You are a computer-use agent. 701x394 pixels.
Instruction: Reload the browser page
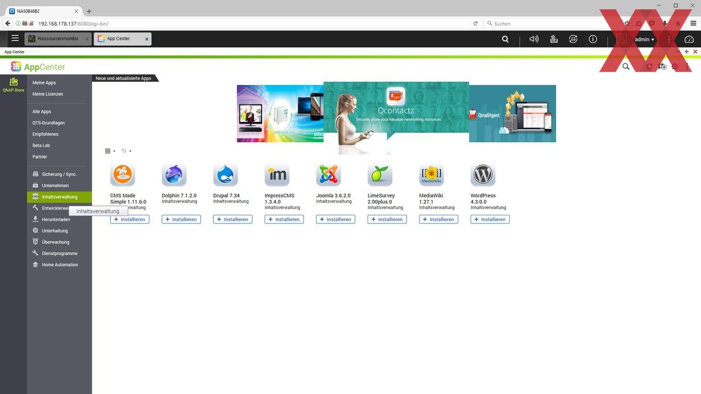[x=475, y=23]
